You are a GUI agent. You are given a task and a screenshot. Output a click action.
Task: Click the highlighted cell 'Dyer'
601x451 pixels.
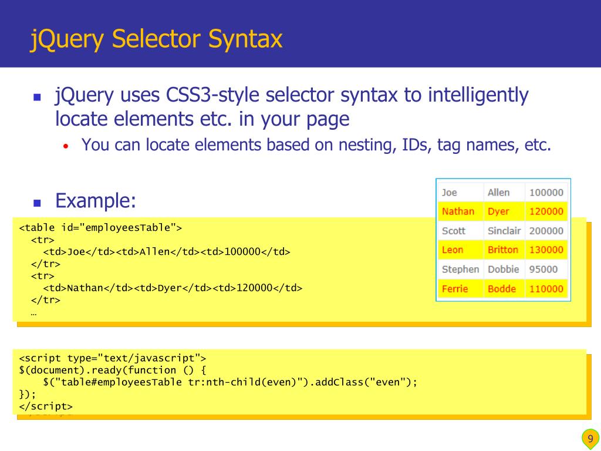click(503, 211)
